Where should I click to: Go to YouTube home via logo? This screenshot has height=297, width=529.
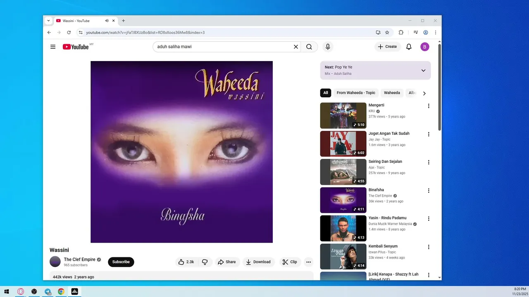tap(76, 47)
